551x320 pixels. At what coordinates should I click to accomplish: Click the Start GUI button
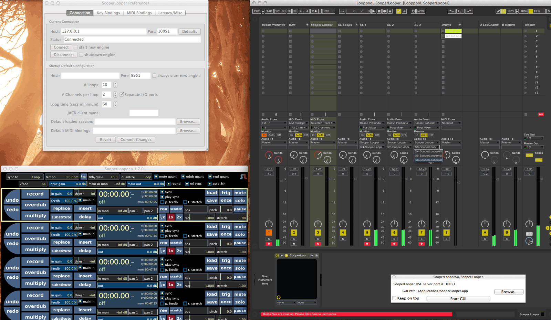[x=458, y=299]
